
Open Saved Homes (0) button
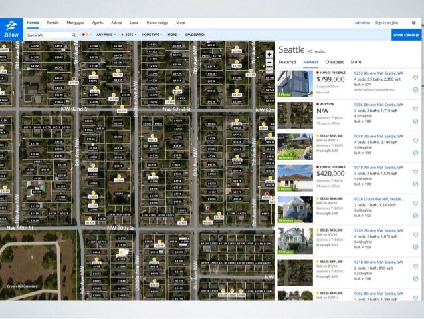tap(407, 35)
